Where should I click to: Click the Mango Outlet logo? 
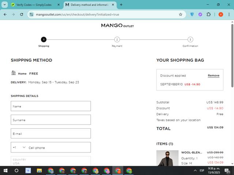pos(117,26)
